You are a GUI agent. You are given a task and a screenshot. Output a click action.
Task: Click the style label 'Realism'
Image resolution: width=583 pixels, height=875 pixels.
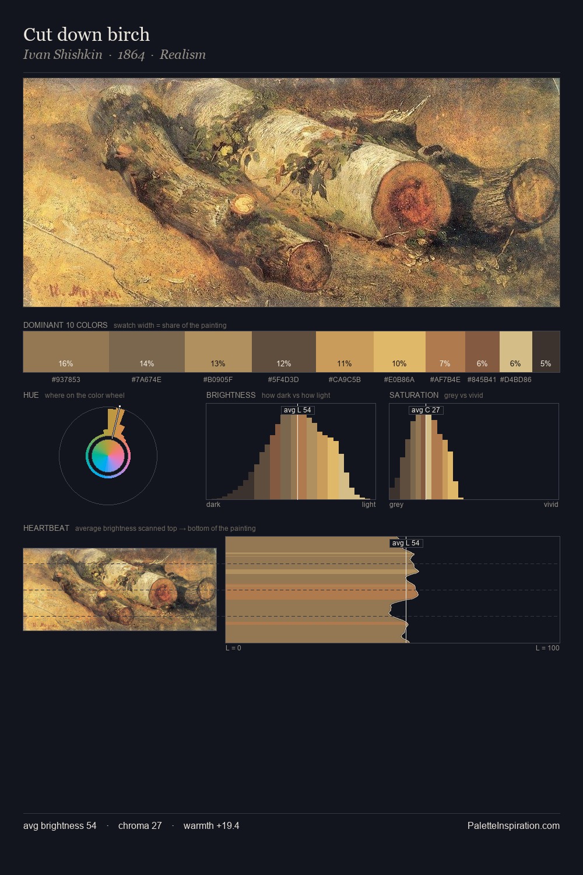click(182, 55)
